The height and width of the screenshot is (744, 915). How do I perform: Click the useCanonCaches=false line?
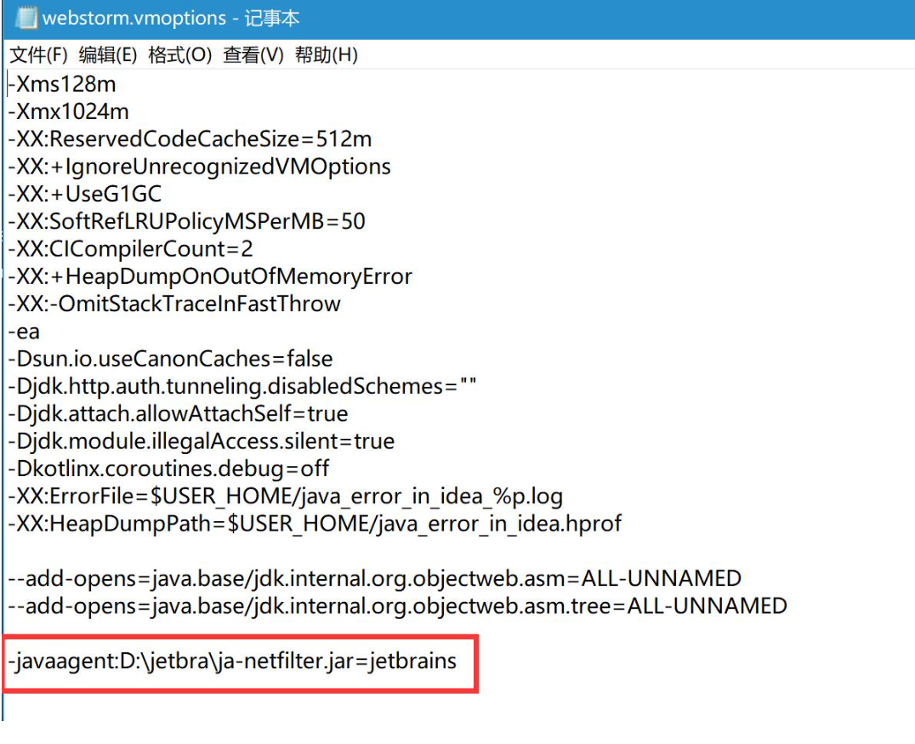(x=170, y=358)
